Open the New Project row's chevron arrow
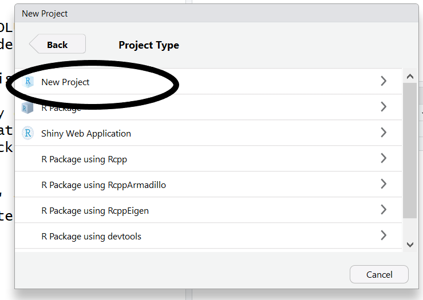 (x=384, y=81)
